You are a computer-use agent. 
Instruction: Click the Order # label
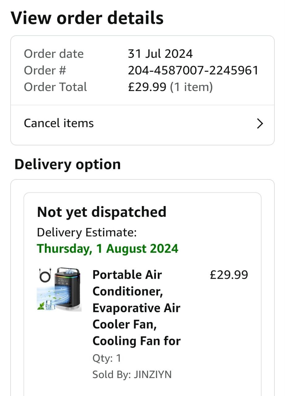click(45, 71)
